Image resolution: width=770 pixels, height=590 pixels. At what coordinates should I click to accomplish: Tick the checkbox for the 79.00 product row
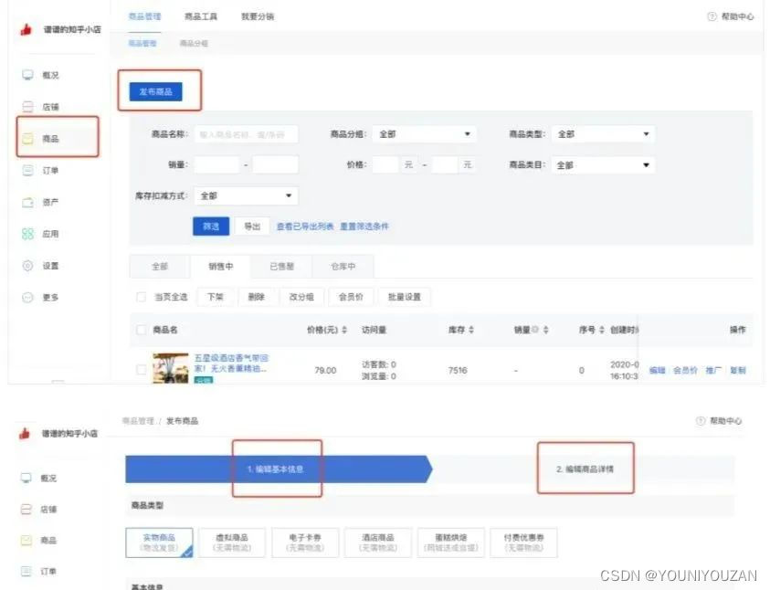click(x=142, y=370)
